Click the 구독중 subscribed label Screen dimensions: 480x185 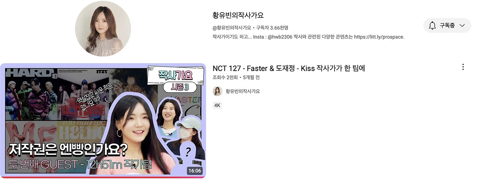(x=447, y=25)
